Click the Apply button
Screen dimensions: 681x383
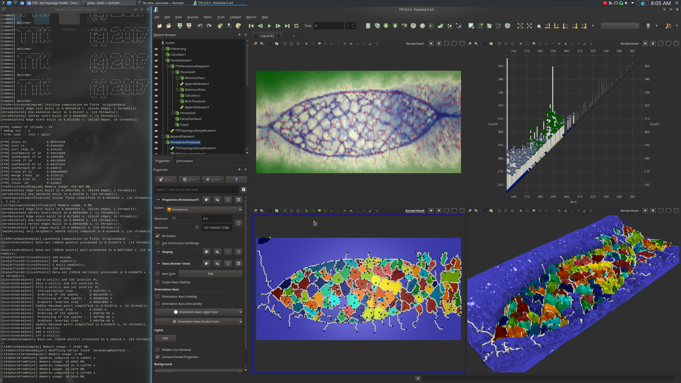point(165,180)
